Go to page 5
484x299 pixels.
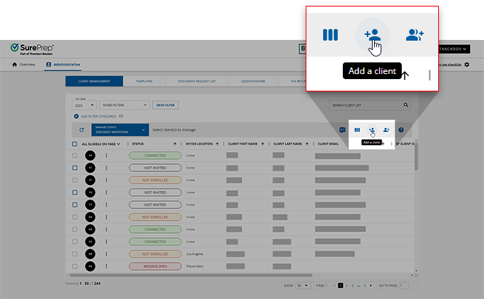tap(365, 285)
